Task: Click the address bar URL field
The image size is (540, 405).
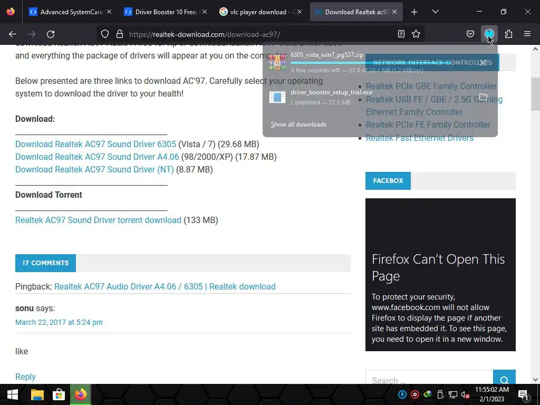Action: tap(260, 34)
